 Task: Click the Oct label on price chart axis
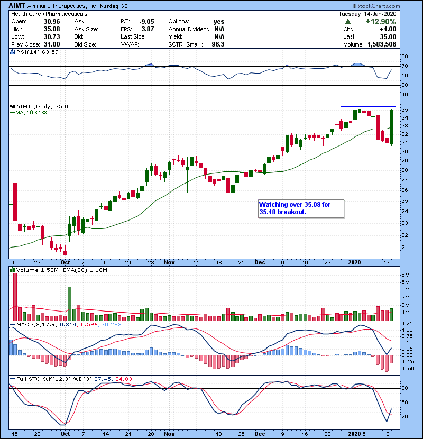pyautogui.click(x=65, y=263)
